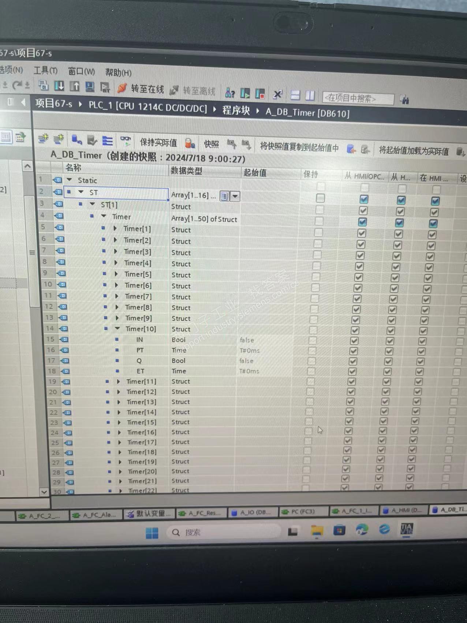The width and height of the screenshot is (467, 623).
Task: Click the search in project binoculars icon
Action: 404,99
